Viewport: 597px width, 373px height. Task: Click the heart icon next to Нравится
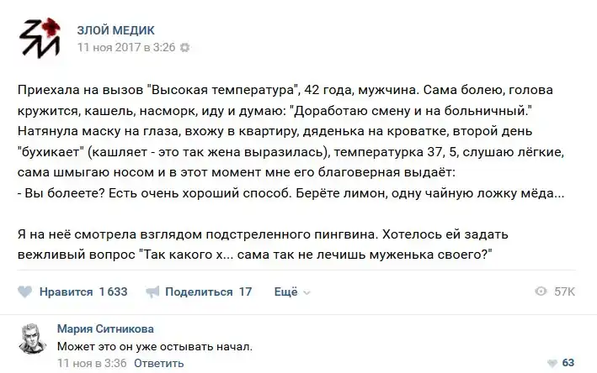[25, 292]
